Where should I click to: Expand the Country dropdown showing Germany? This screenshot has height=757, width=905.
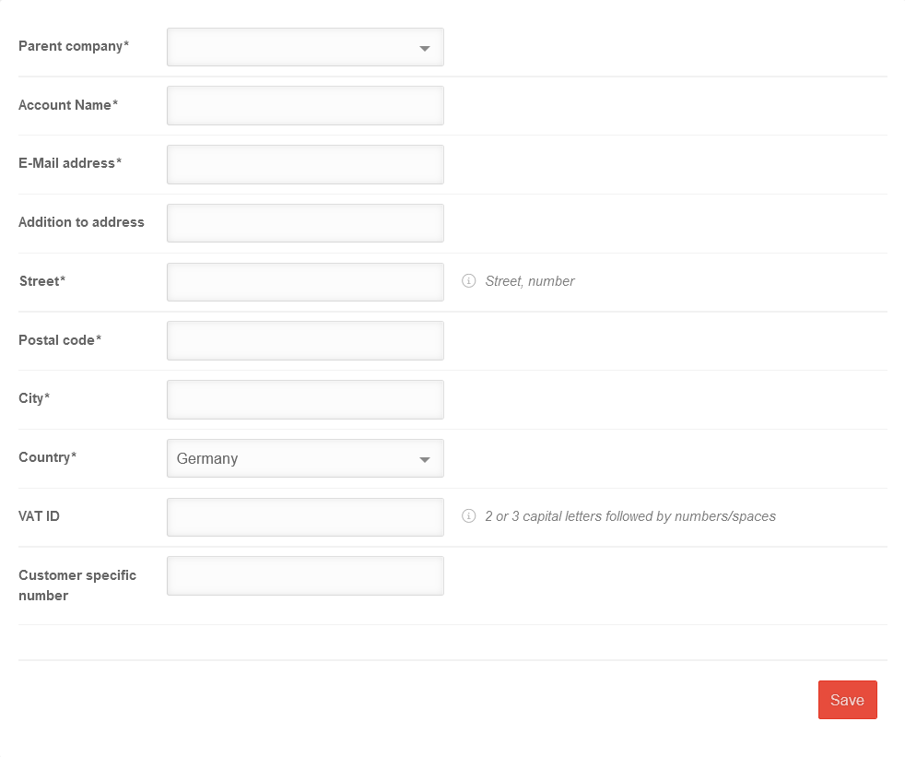pos(305,458)
